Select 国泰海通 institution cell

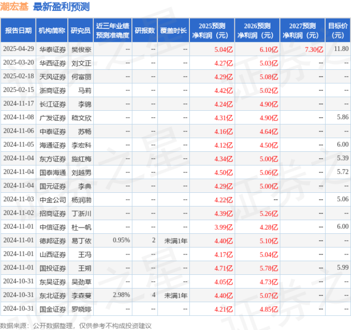[x=53, y=172]
